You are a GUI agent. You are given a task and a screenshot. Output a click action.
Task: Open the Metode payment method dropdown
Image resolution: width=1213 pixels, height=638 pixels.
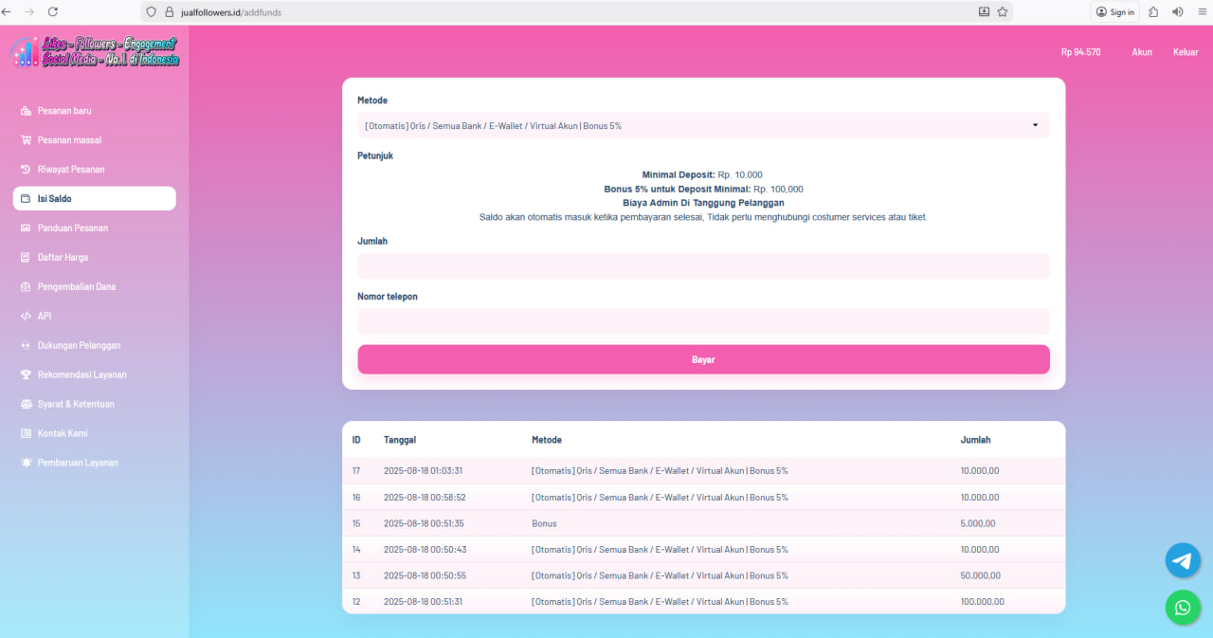[703, 125]
